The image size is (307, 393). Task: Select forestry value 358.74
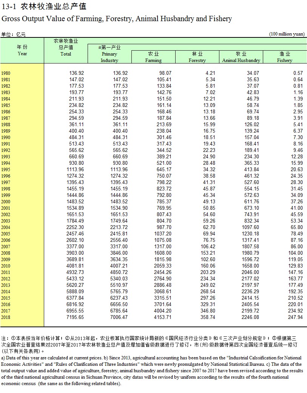point(208,317)
